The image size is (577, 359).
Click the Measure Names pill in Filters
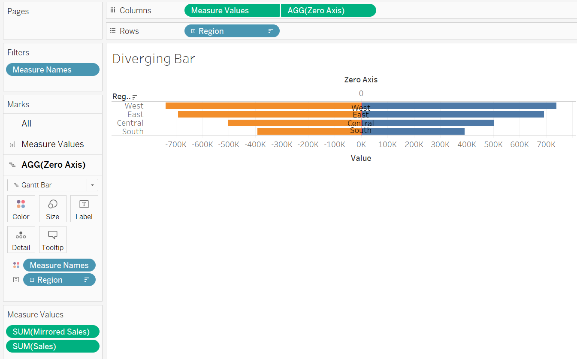click(52, 69)
